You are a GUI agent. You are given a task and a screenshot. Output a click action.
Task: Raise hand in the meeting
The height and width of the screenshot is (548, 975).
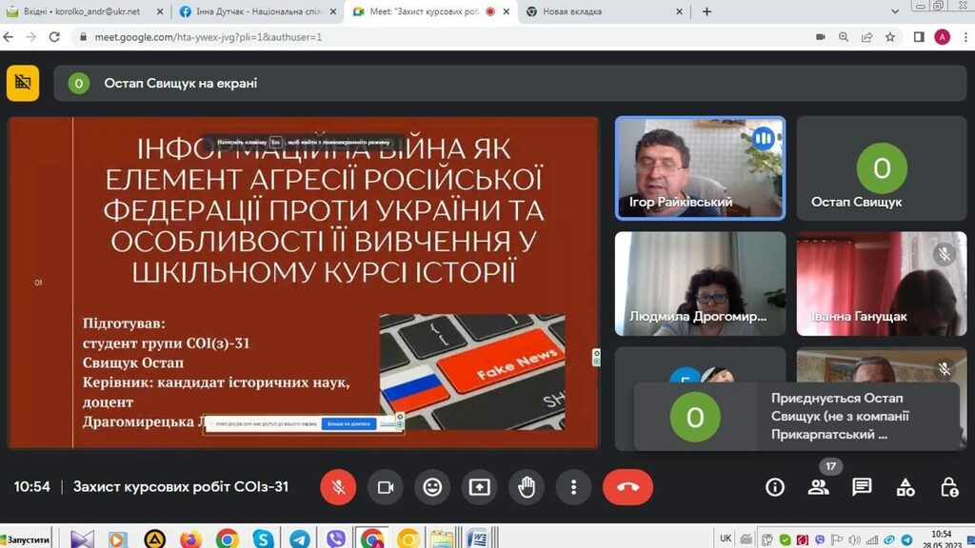tap(527, 487)
